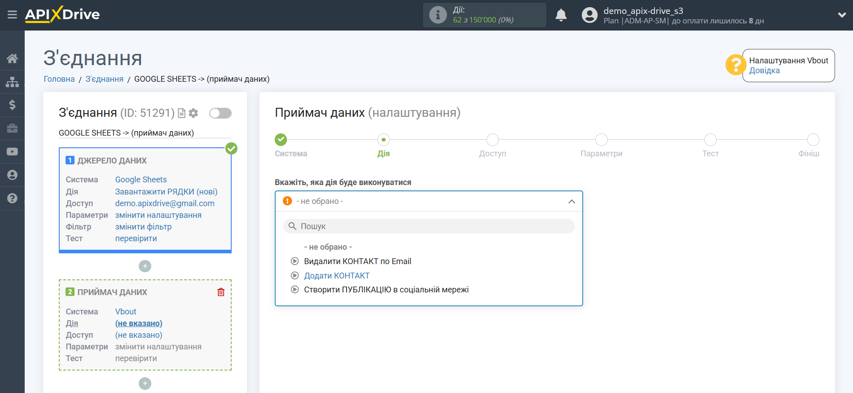Click the green check on data source
Image resolution: width=853 pixels, height=393 pixels.
pyautogui.click(x=231, y=148)
